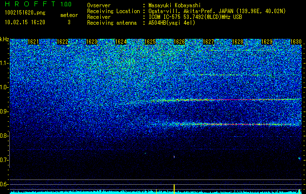Screen dimensions: 306x194
Task: Click the meteor count 3
Action: coord(69,22)
